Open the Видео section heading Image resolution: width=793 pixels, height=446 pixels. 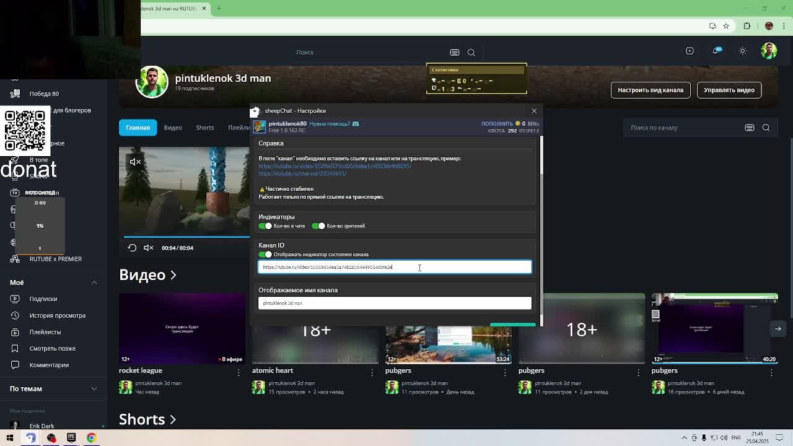click(x=147, y=274)
